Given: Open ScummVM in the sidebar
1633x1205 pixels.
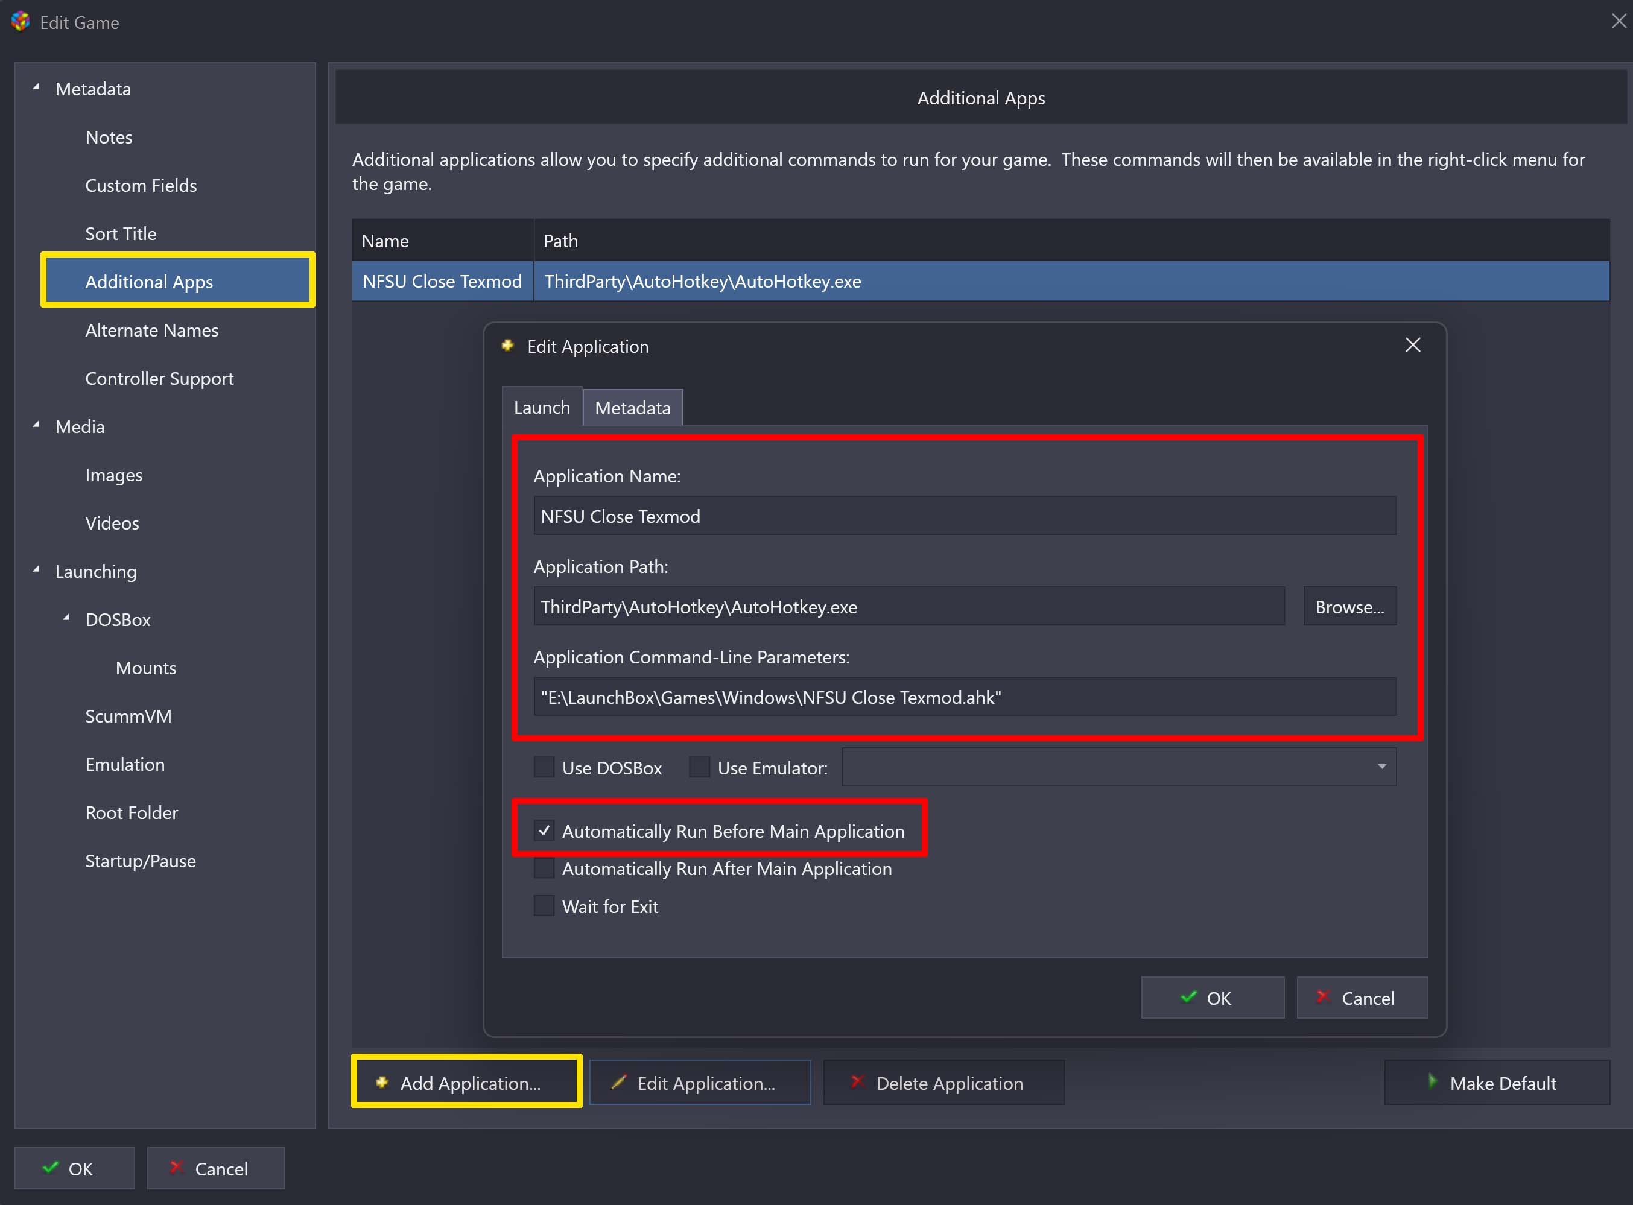Looking at the screenshot, I should (x=128, y=716).
